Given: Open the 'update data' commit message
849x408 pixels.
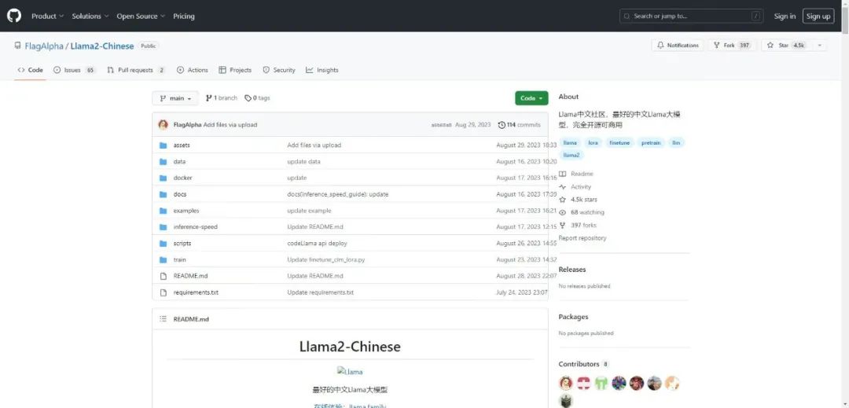Looking at the screenshot, I should coord(303,161).
